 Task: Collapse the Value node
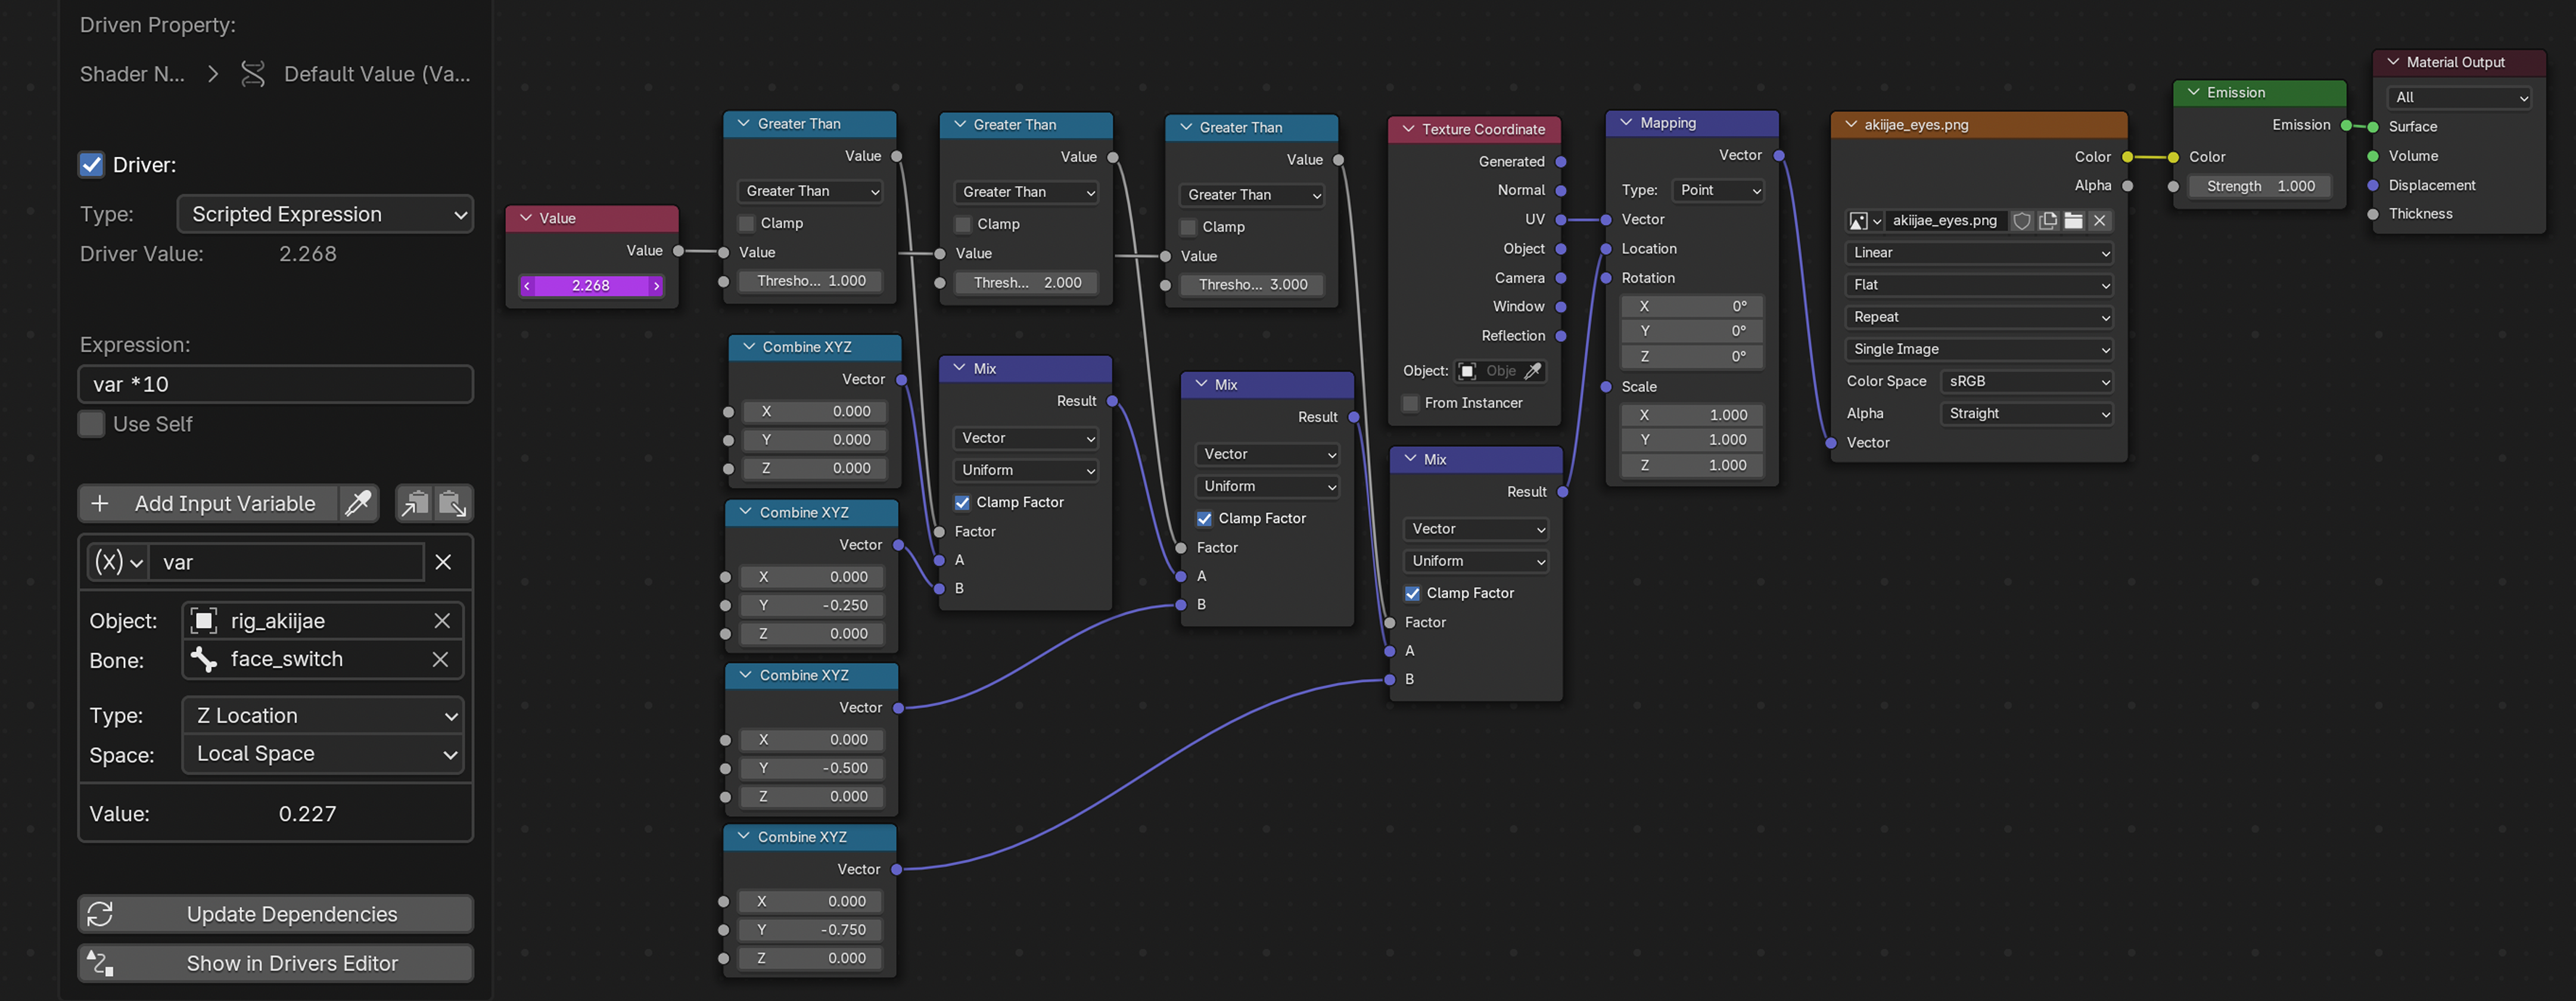tap(525, 218)
